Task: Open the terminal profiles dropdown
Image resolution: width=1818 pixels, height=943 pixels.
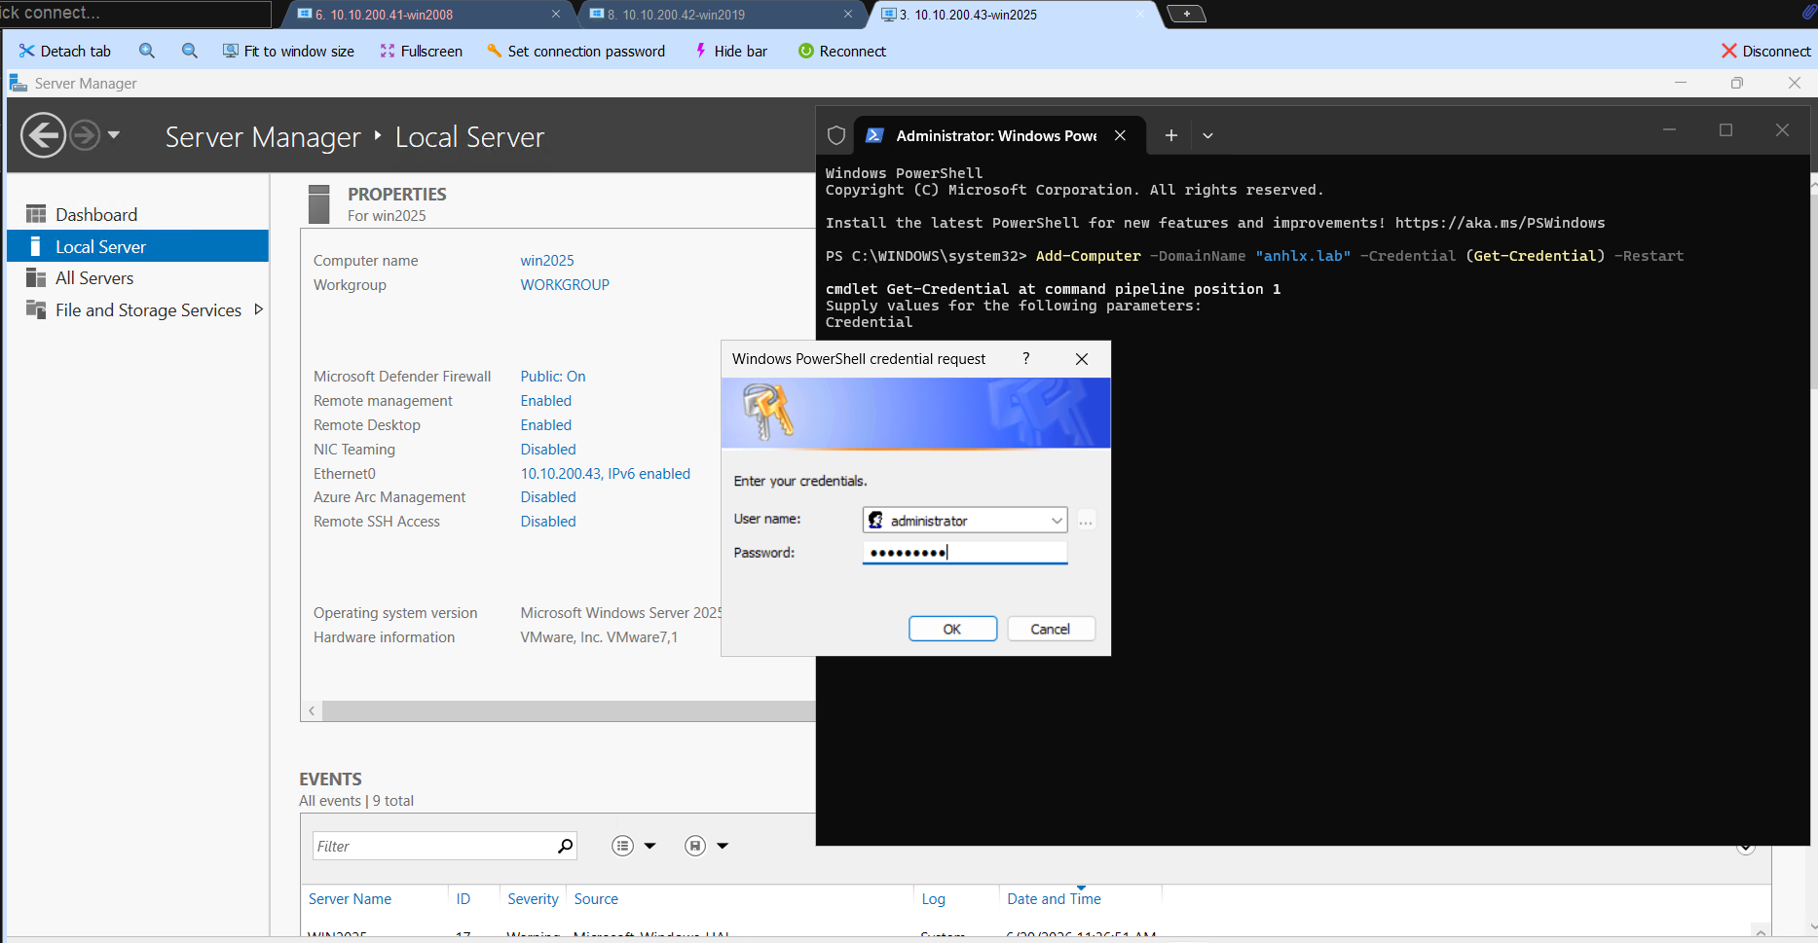Action: pos(1208,135)
